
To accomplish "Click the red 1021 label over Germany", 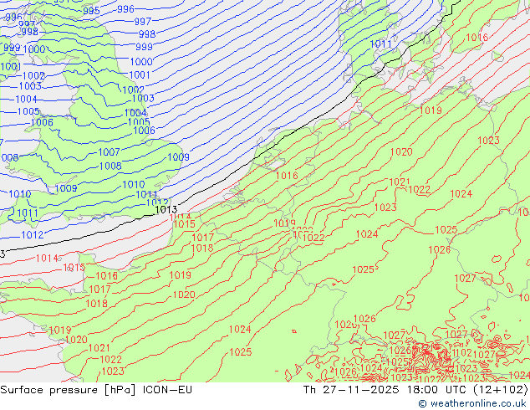I will (x=400, y=182).
